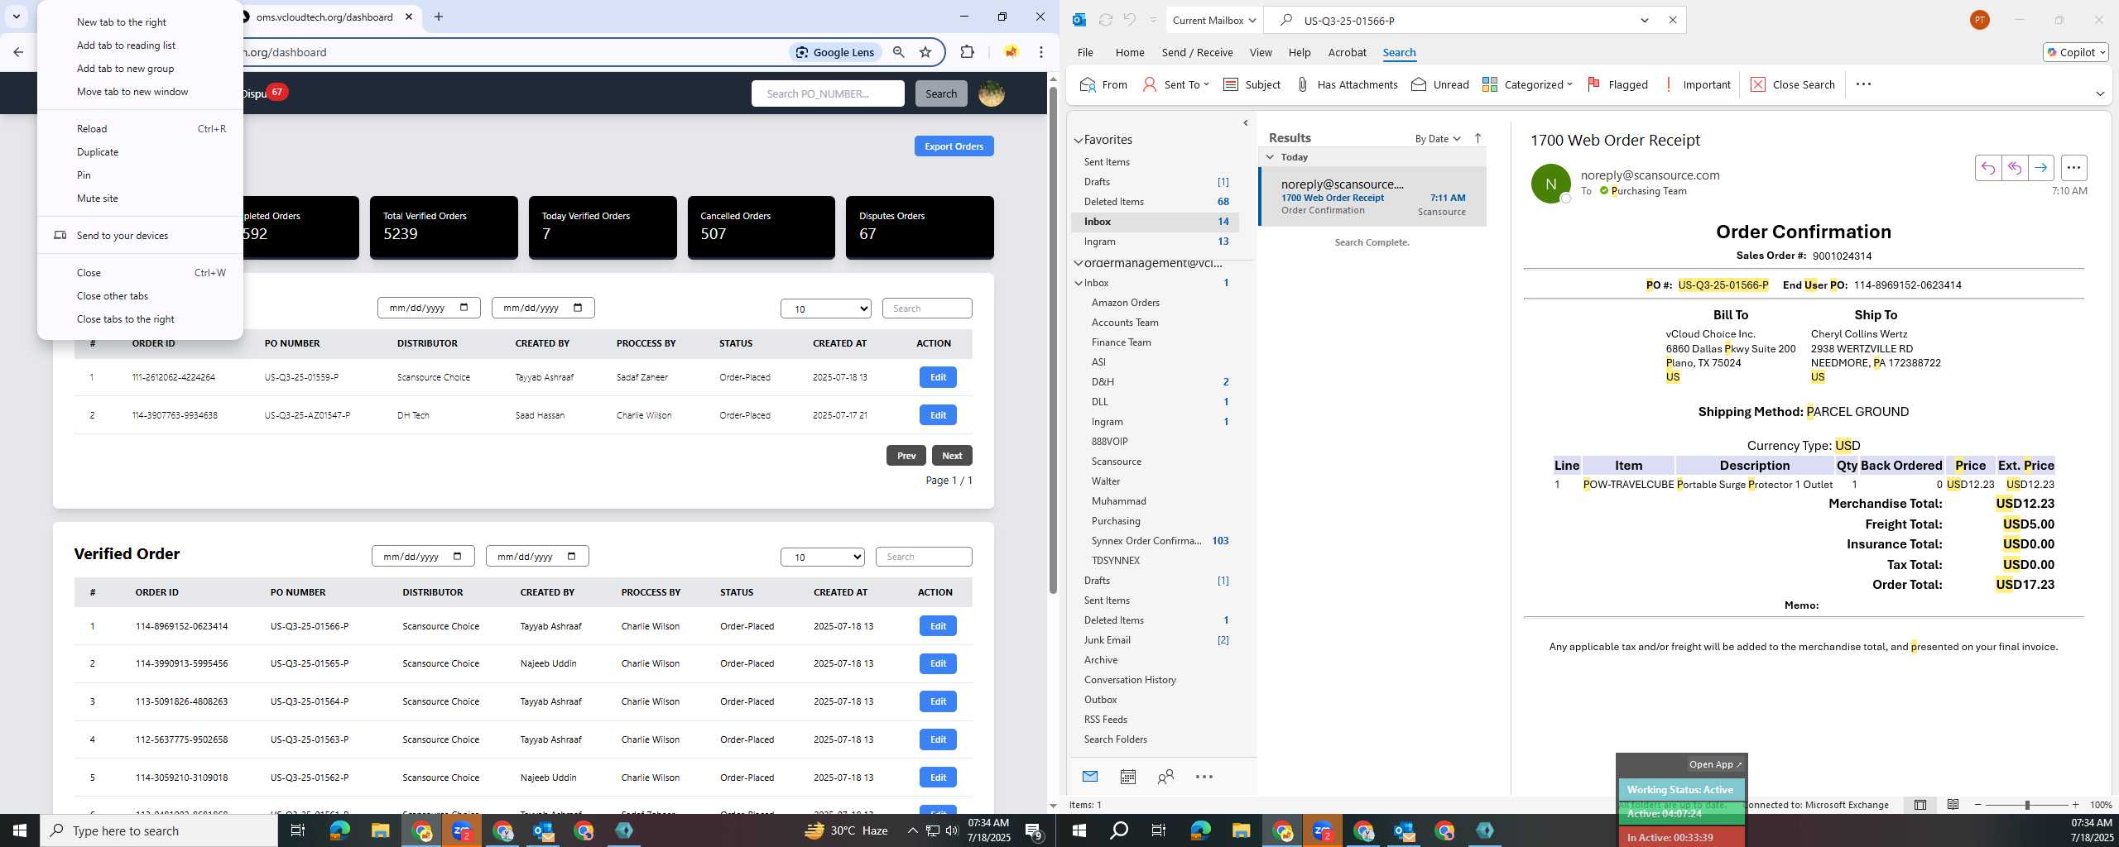2119x847 pixels.
Task: Click dashboard Search button beside PO field
Action: pyautogui.click(x=941, y=93)
